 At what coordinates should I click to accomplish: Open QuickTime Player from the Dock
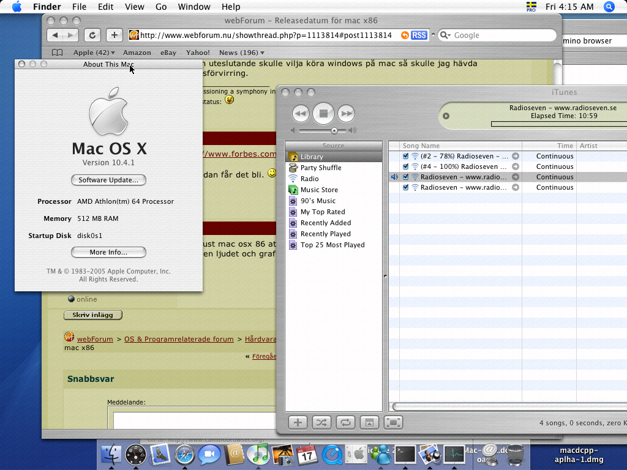[332, 455]
